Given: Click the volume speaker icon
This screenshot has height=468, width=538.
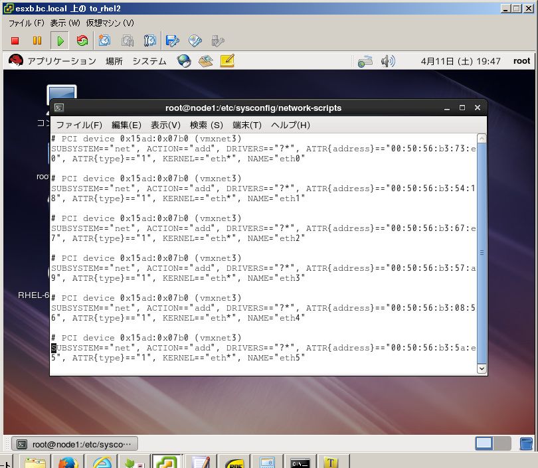Looking at the screenshot, I should tap(388, 61).
